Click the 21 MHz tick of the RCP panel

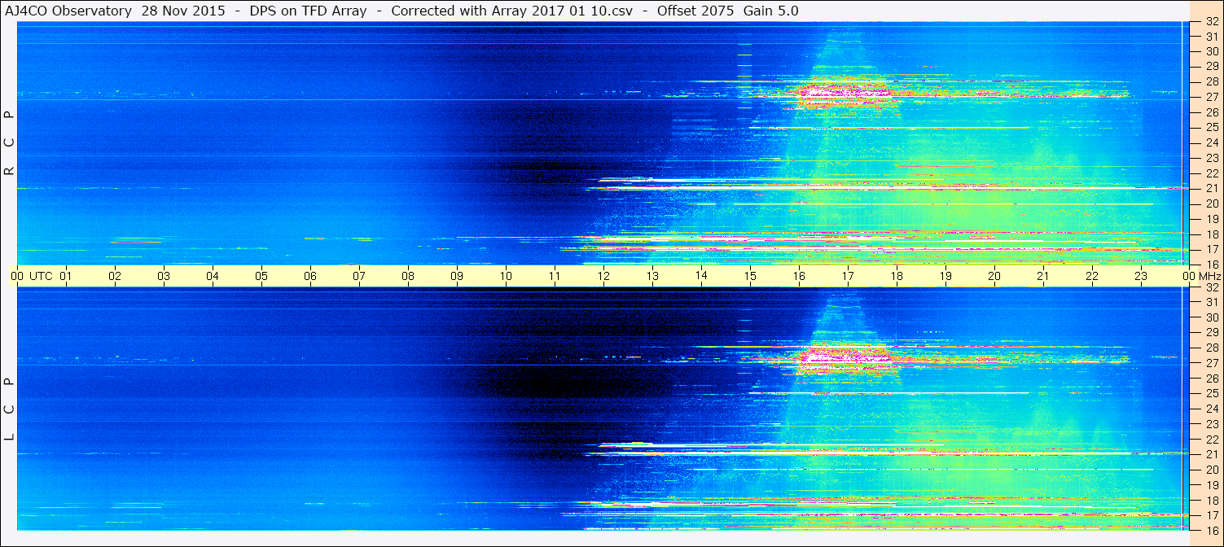click(x=1211, y=188)
